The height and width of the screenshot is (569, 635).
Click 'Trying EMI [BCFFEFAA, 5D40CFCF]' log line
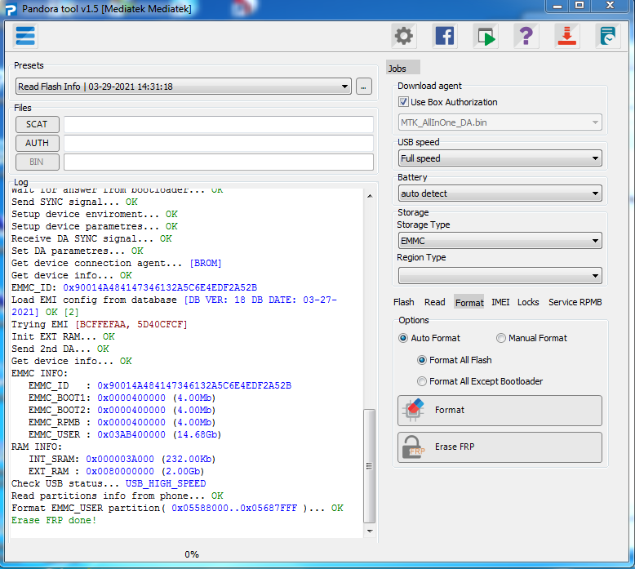(100, 324)
